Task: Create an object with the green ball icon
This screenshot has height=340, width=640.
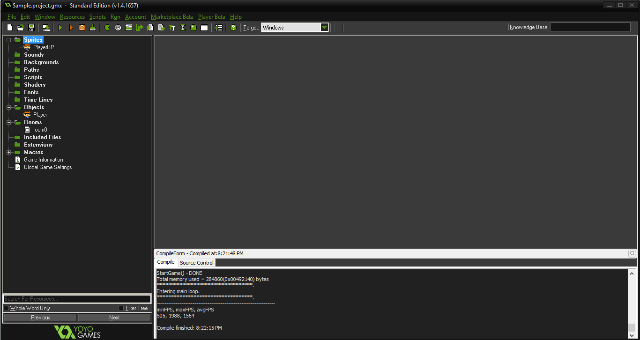Action: [193, 28]
